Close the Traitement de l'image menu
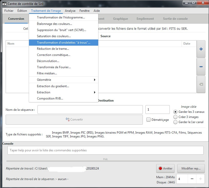 [46, 11]
